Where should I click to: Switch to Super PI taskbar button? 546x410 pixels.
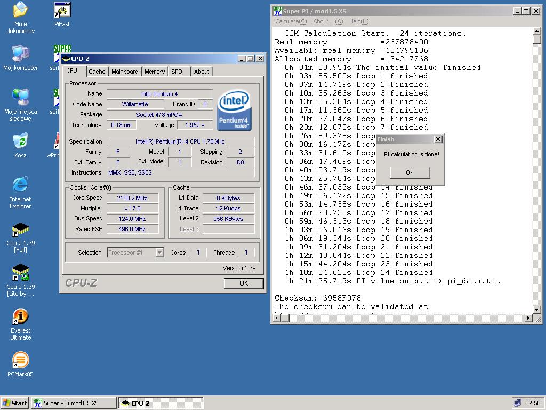point(74,403)
